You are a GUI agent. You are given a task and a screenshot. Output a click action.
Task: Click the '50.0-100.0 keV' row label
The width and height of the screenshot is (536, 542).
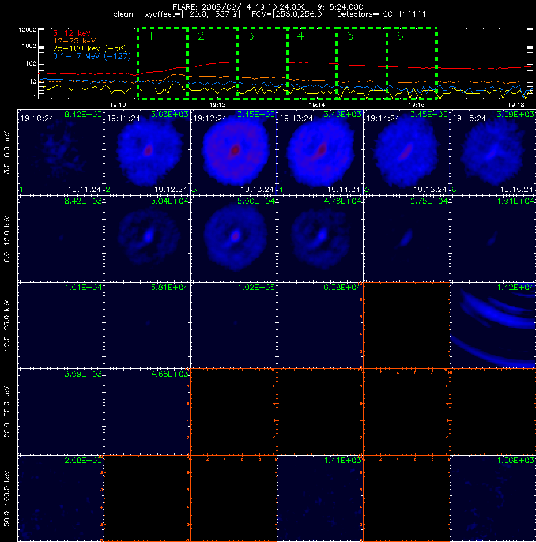tap(7, 498)
